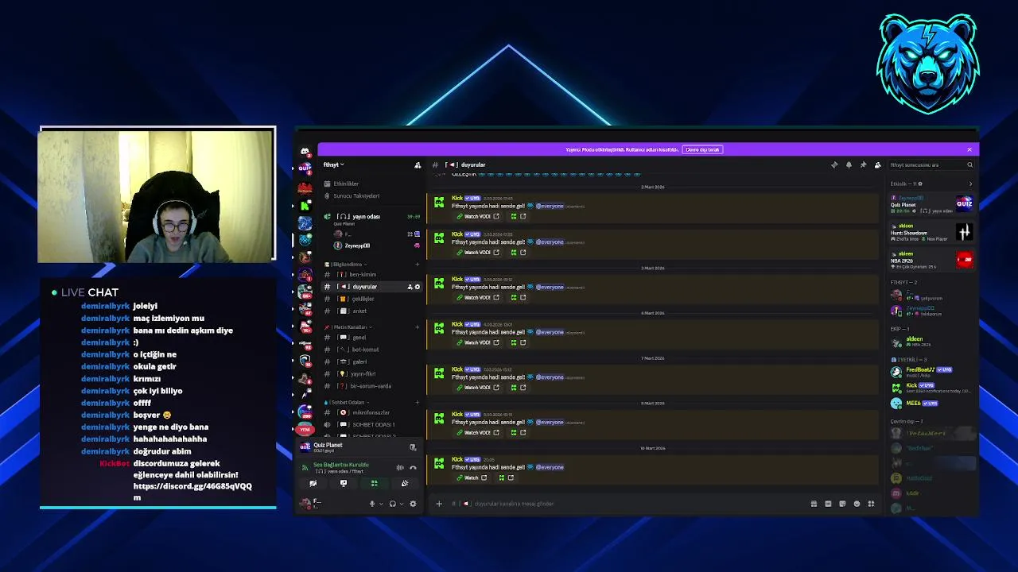Image resolution: width=1018 pixels, height=572 pixels.
Task: Toggle camera in voice panel
Action: pos(313,483)
